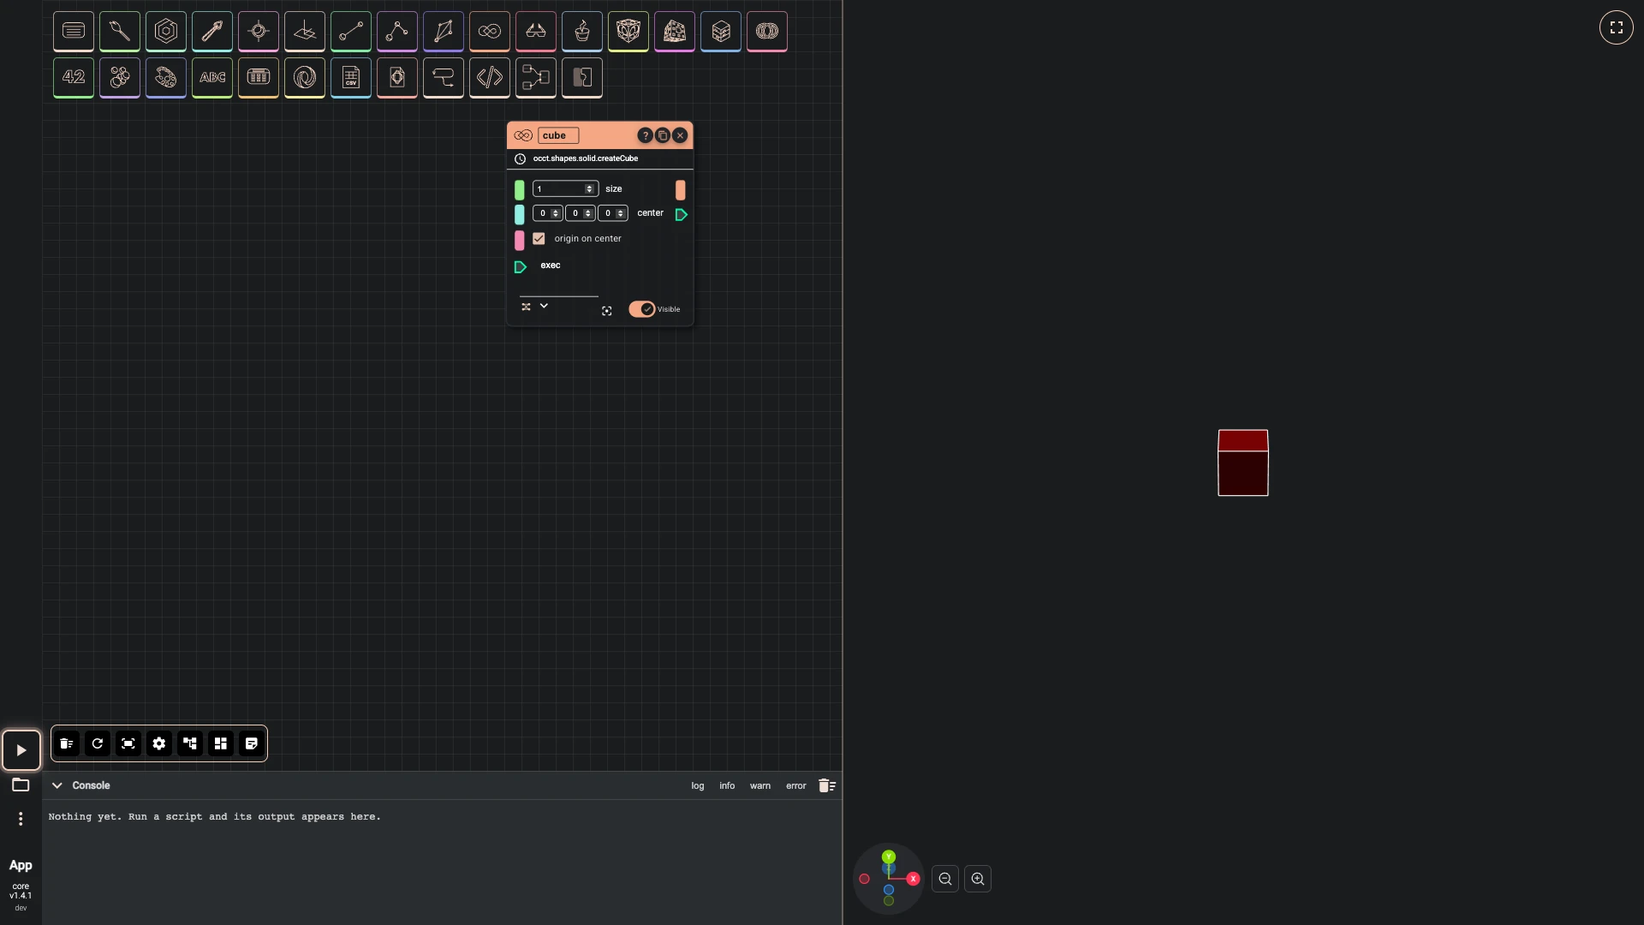Open the infinity loop category in top toolbar
The image size is (1644, 925).
(490, 32)
